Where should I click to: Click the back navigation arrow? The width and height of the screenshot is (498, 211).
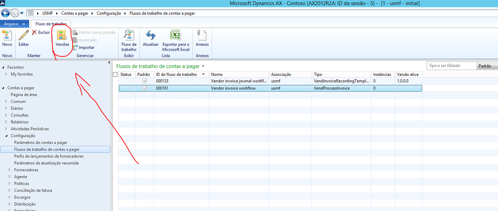pyautogui.click(x=6, y=13)
